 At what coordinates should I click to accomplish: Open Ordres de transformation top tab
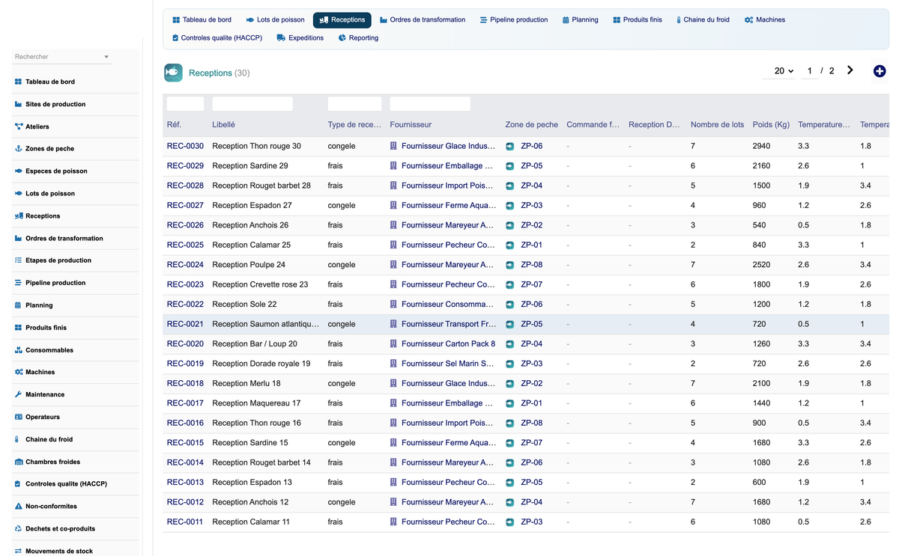pos(423,20)
